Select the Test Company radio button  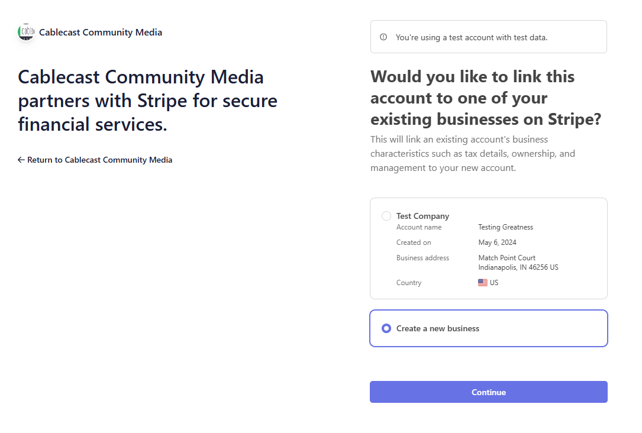tap(386, 216)
